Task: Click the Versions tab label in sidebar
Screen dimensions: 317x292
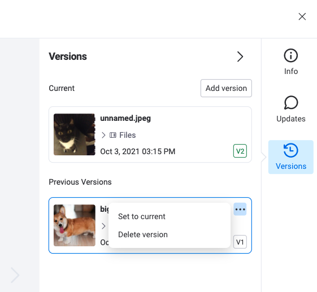Action: click(x=290, y=166)
